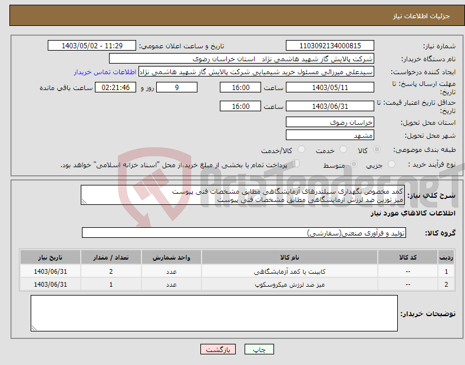The image size is (465, 365).
Task: Select the خدمت radio button
Action: click(343, 150)
